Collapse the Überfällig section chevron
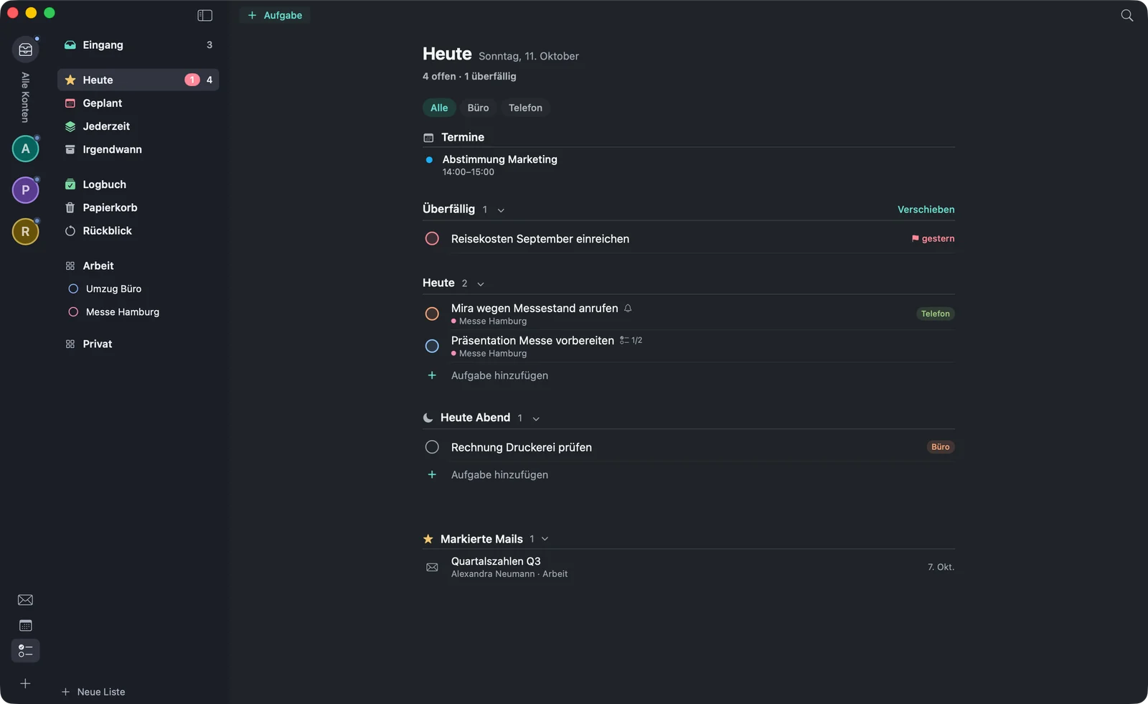 [501, 210]
